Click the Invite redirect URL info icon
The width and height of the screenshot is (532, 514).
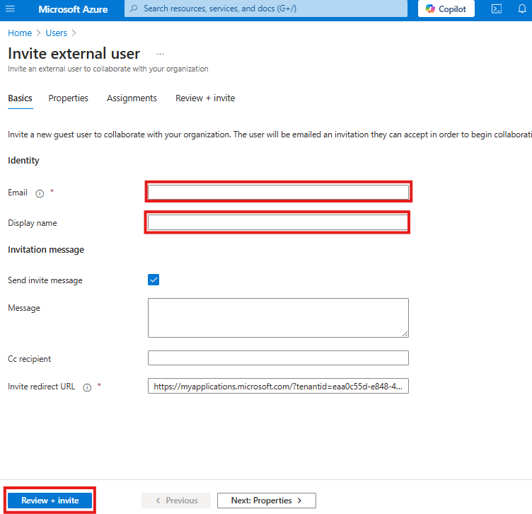[x=87, y=387]
